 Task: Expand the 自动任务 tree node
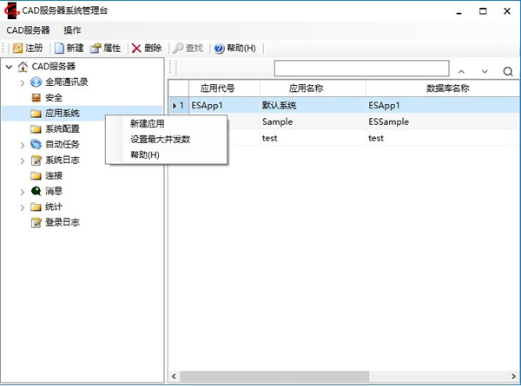(x=22, y=144)
